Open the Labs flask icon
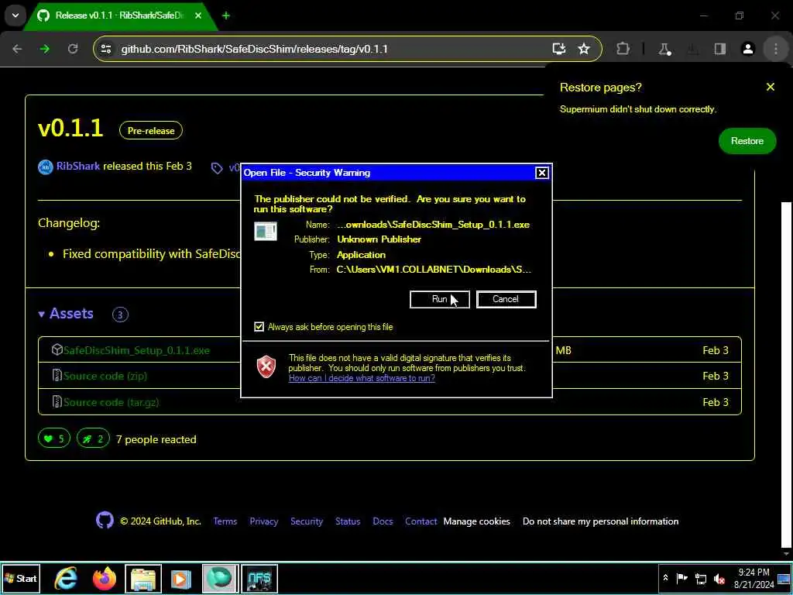Screen dimensions: 793x595 (664, 49)
